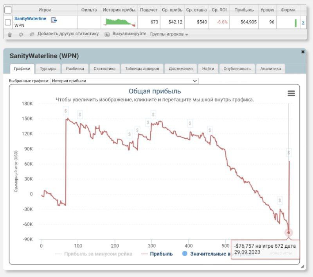Click the profit history sparkline thumbnail
313x277 pixels.
tap(120, 22)
